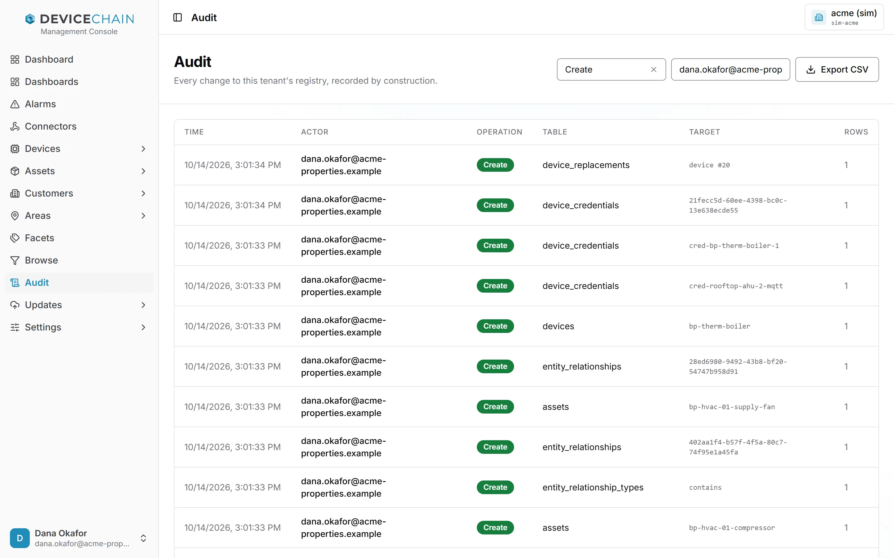
Task: Click the entity_relationship_types table cell
Action: pos(593,487)
